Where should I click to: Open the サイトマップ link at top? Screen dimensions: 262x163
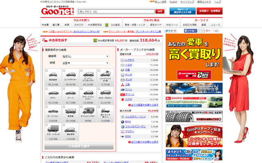point(187,2)
